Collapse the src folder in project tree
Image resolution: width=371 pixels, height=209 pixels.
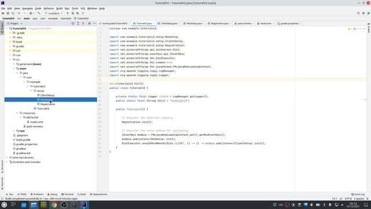coord(10,59)
